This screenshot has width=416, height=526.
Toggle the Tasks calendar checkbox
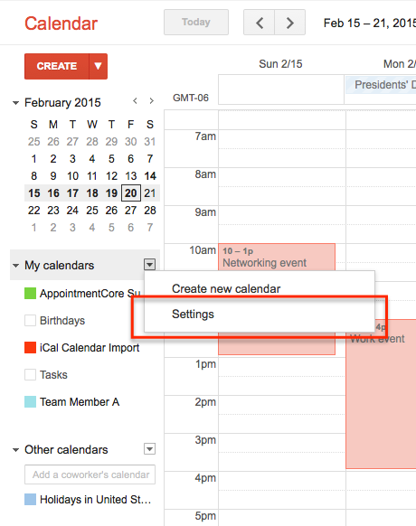pyautogui.click(x=30, y=374)
